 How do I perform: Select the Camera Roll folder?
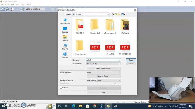pos(95,27)
